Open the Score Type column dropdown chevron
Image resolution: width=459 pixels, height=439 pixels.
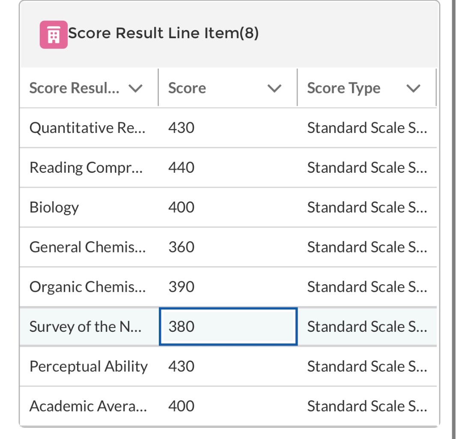[x=413, y=88]
